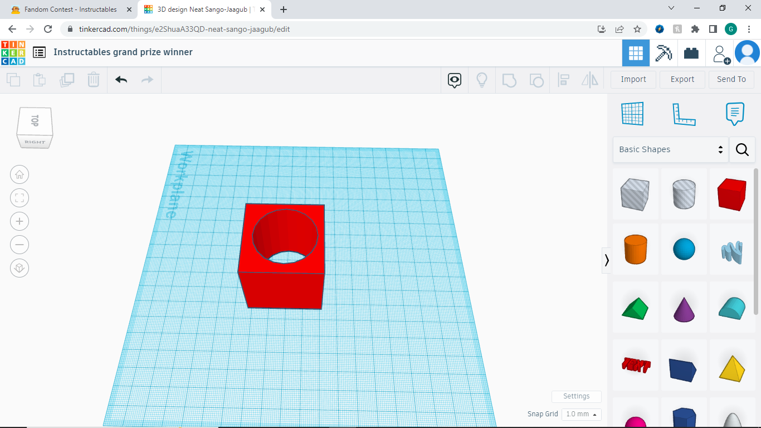Screen dimensions: 761x428
Task: Switch to perspective view mode
Action: click(19, 268)
